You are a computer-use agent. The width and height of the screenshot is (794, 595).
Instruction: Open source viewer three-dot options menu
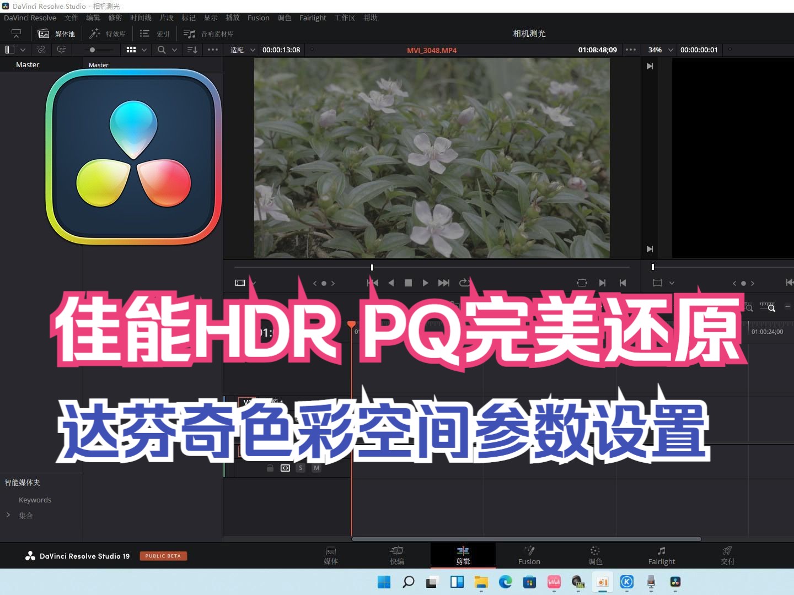(x=631, y=50)
